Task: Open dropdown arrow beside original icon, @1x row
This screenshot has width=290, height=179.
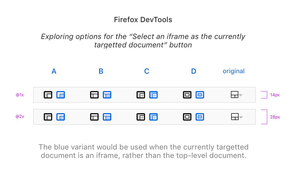Action: coord(241,95)
